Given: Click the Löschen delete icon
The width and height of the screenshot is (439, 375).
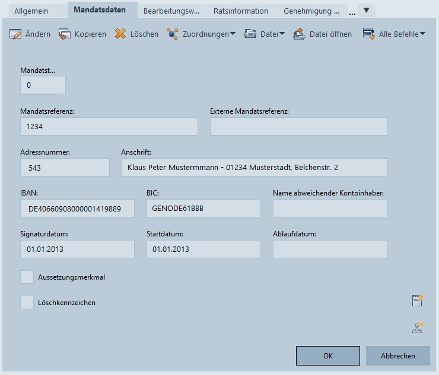Looking at the screenshot, I should click(120, 34).
